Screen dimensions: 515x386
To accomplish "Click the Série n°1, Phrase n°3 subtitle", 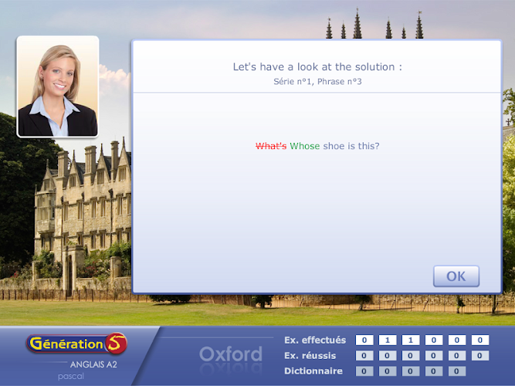I will 317,82.
